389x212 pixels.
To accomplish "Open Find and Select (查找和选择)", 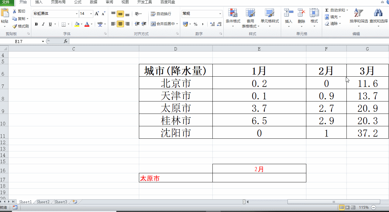I will pyautogui.click(x=378, y=18).
